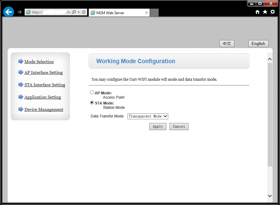Expand the address bar dropdown arrow
Viewport: 280px width, 205px height.
79,12
